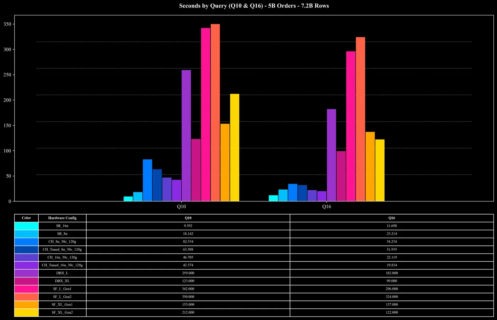Click the Q16 table column header
Viewport: 497px width, 320px height.
(392, 218)
